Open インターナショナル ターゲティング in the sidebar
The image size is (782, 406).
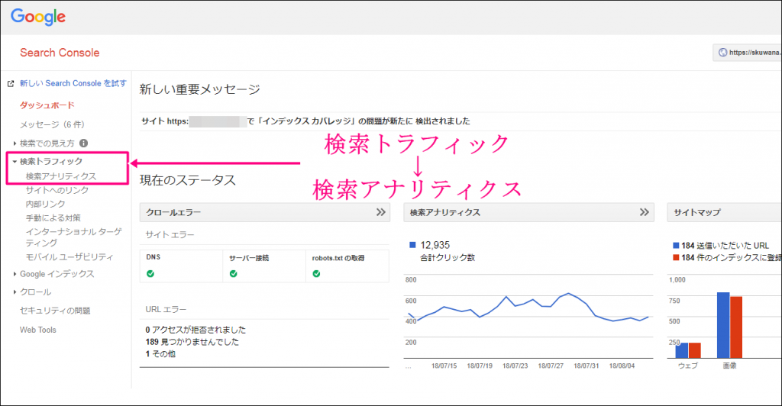pos(74,237)
